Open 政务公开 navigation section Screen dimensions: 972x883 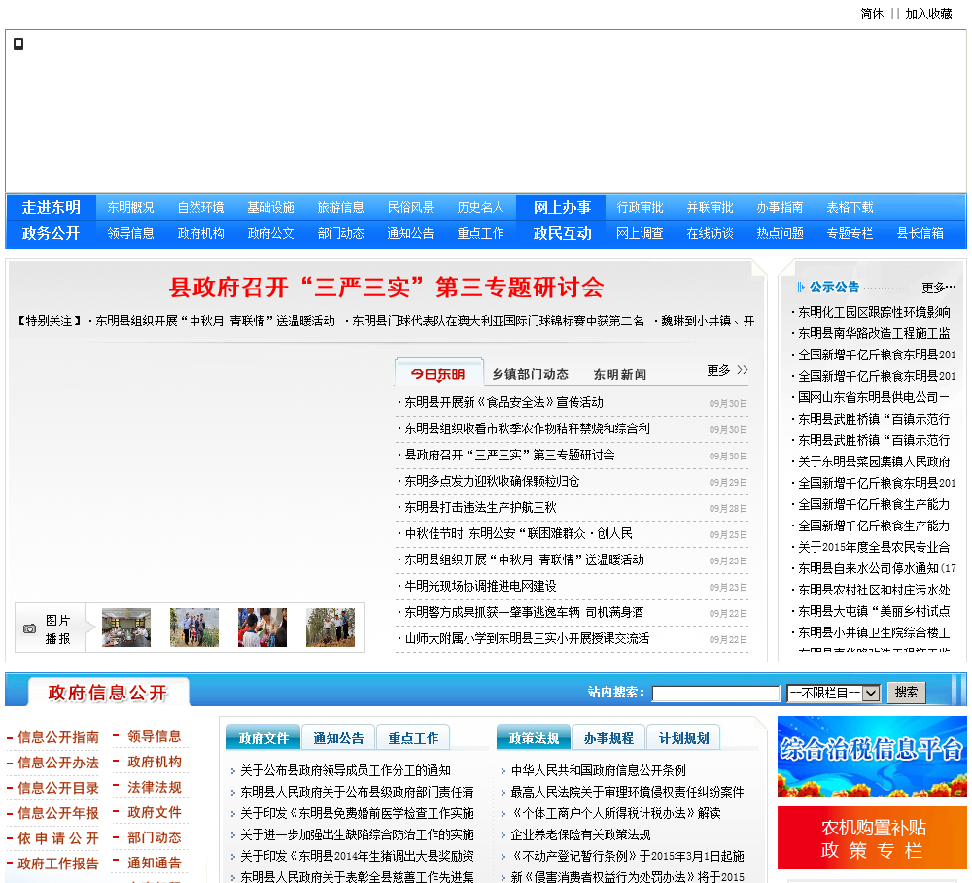click(52, 233)
